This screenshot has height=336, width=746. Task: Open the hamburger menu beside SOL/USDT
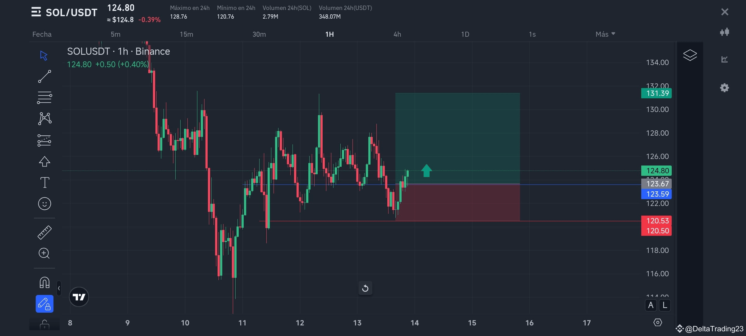point(36,12)
